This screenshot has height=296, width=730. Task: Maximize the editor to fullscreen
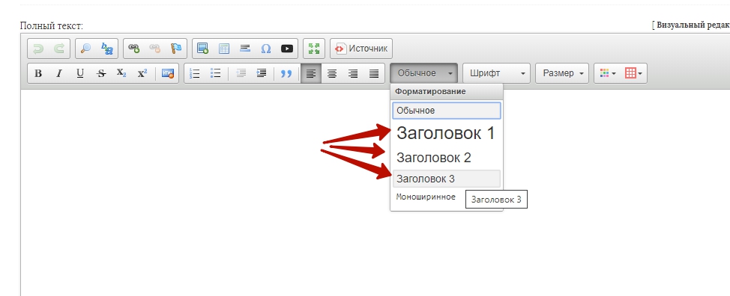314,49
